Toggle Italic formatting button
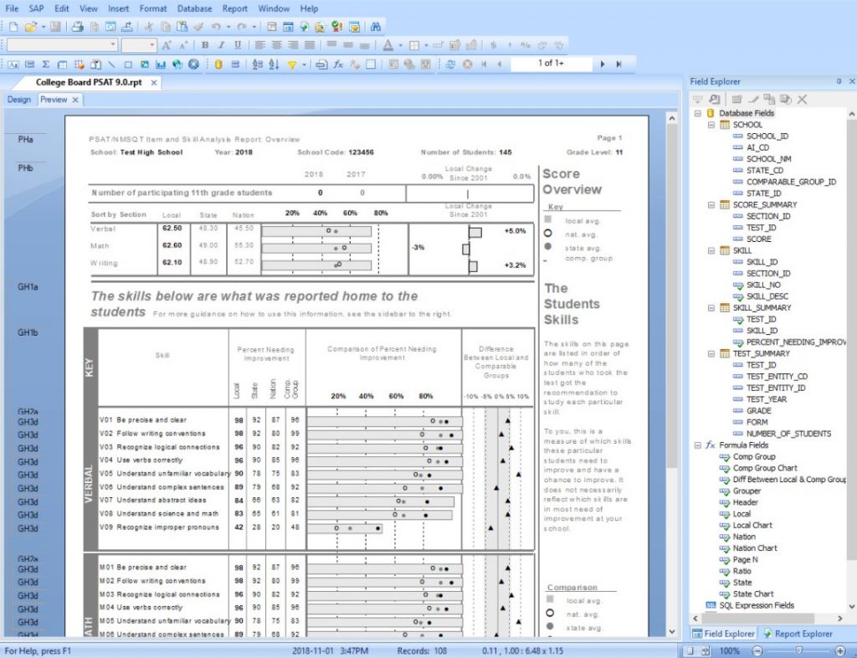The width and height of the screenshot is (857, 658). click(x=222, y=45)
